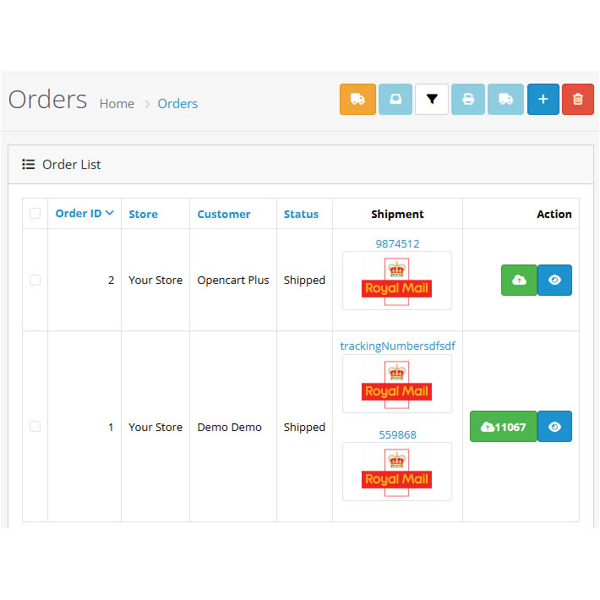Click the Action column header
600x600 pixels.
pyautogui.click(x=554, y=214)
